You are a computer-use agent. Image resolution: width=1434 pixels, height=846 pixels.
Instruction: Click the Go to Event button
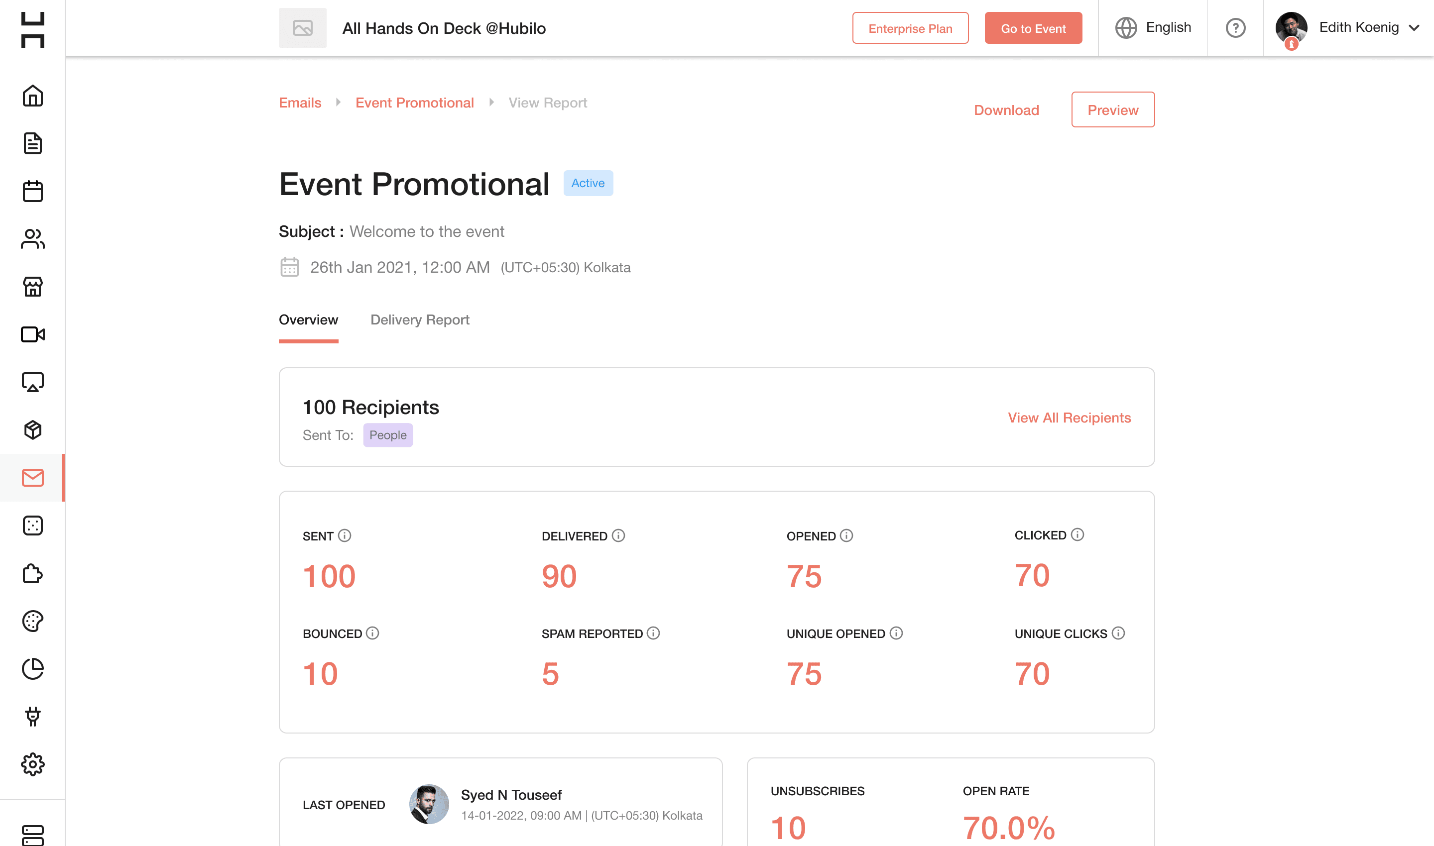[1033, 28]
